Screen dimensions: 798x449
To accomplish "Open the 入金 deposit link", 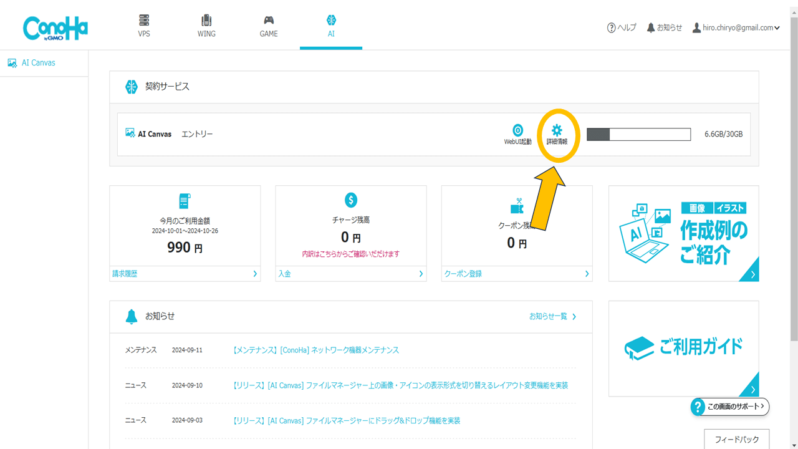I will tap(284, 274).
